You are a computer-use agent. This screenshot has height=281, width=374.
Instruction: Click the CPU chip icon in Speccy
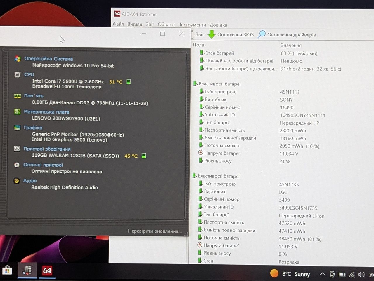[x=18, y=74]
